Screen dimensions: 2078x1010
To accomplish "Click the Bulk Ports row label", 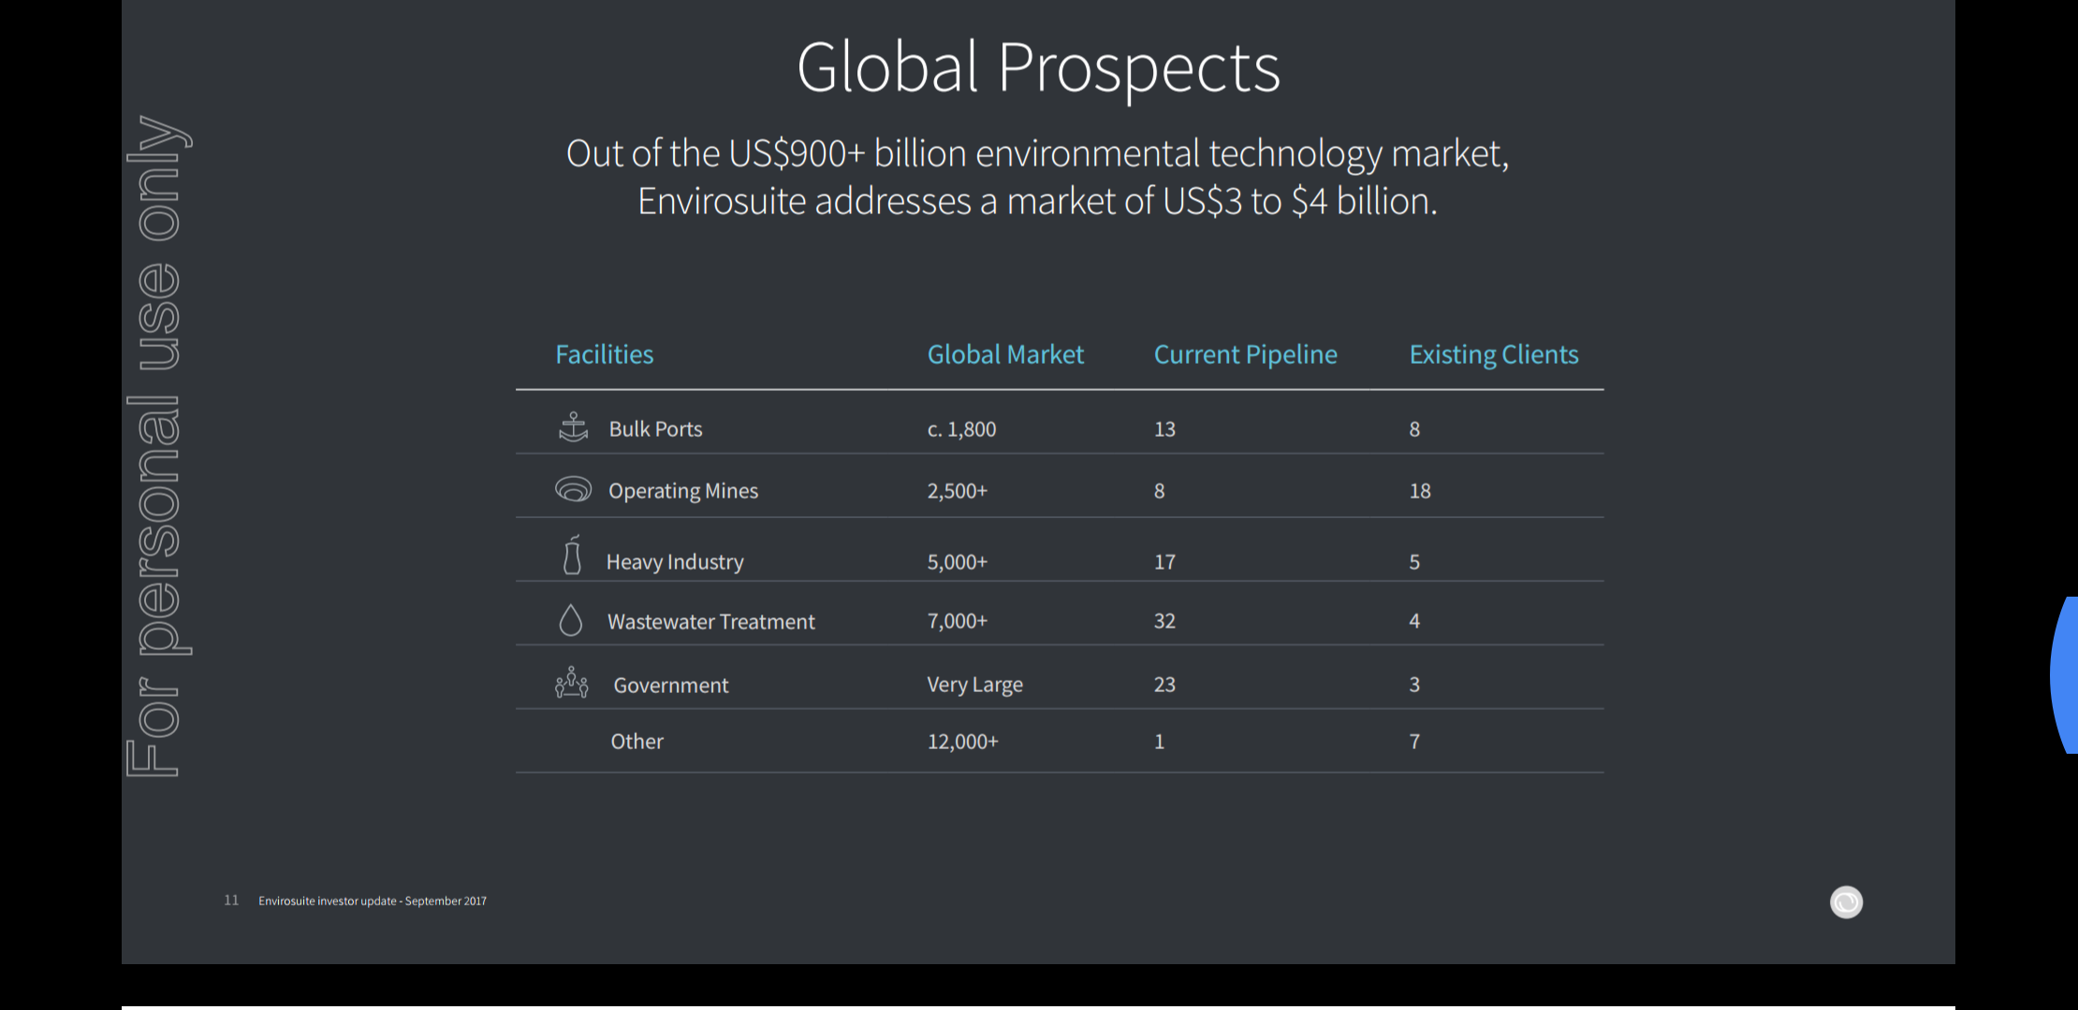I will [655, 429].
